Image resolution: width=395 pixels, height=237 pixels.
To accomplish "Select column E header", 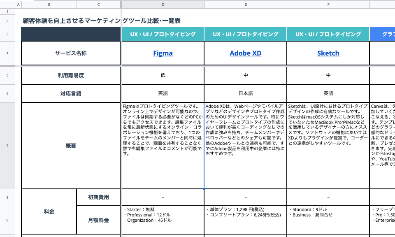I will pos(246,5).
